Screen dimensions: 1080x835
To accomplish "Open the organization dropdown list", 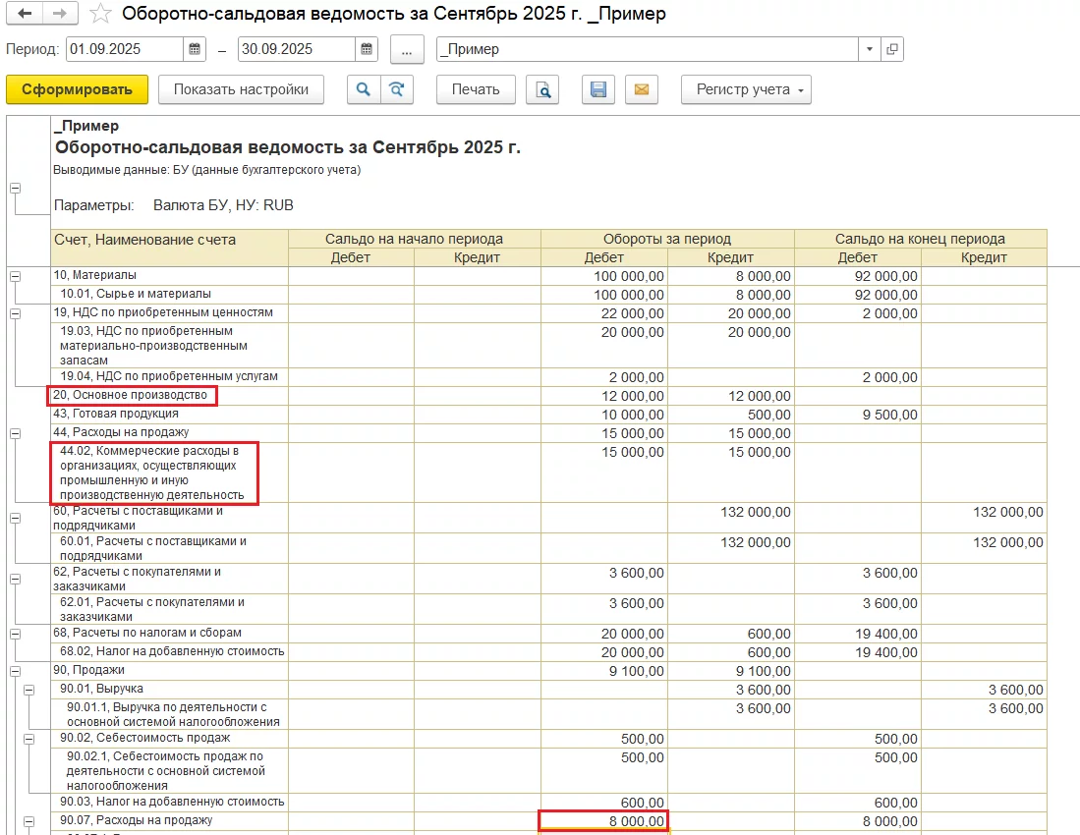I will pos(870,49).
